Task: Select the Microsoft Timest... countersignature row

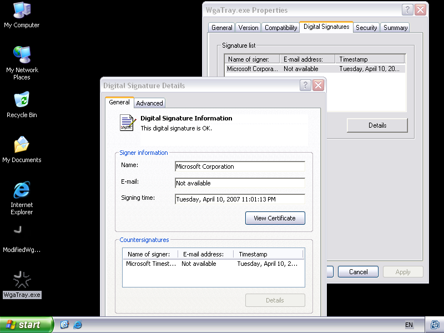Action: coord(214,264)
